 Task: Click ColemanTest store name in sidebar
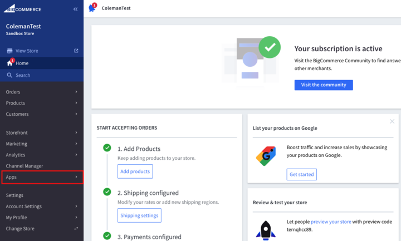pyautogui.click(x=23, y=26)
